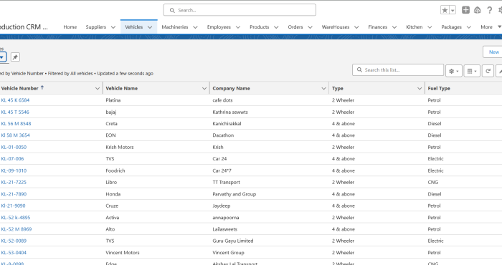
Task: Expand the Products tab menu chevron
Action: 276,27
